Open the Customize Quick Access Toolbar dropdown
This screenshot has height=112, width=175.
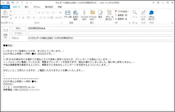(31, 3)
